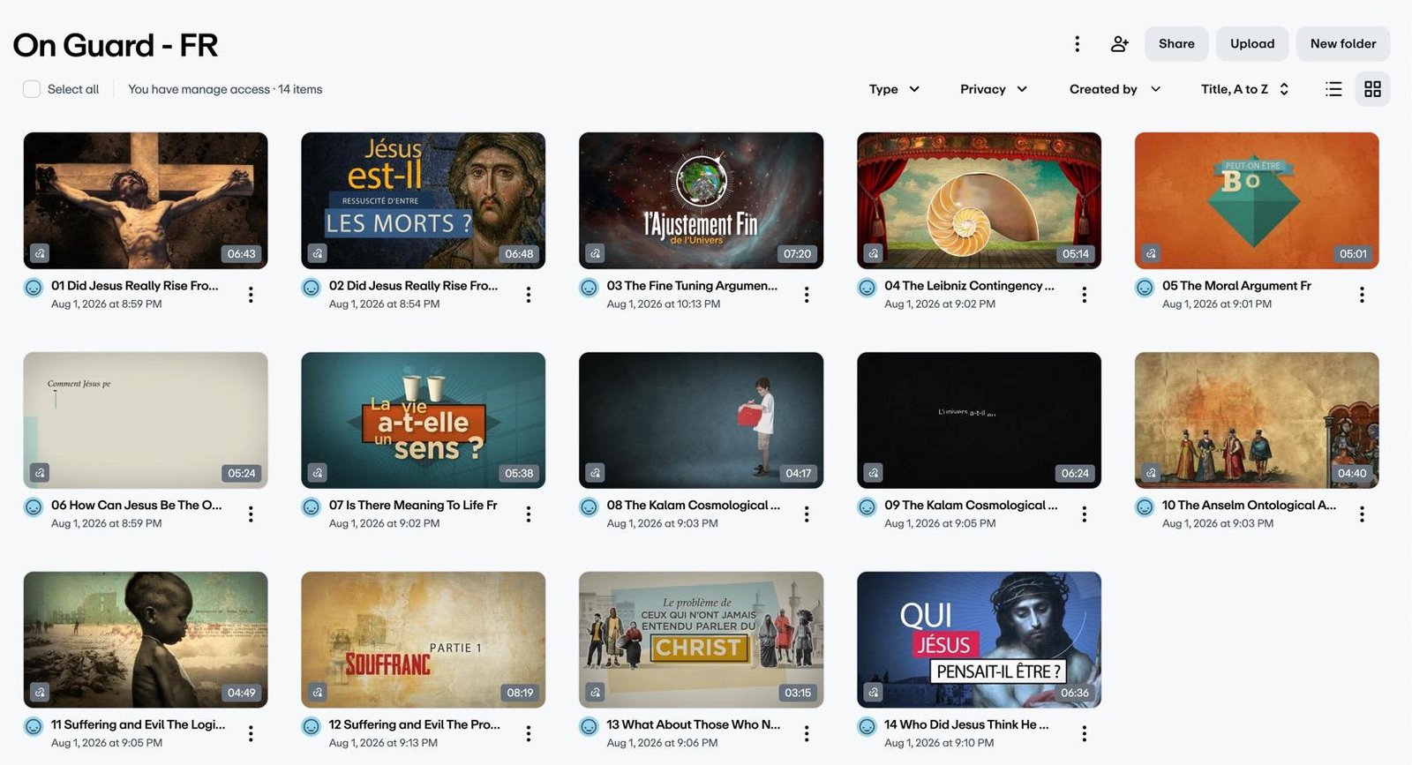The height and width of the screenshot is (765, 1412).
Task: Click the Share button
Action: click(x=1176, y=44)
